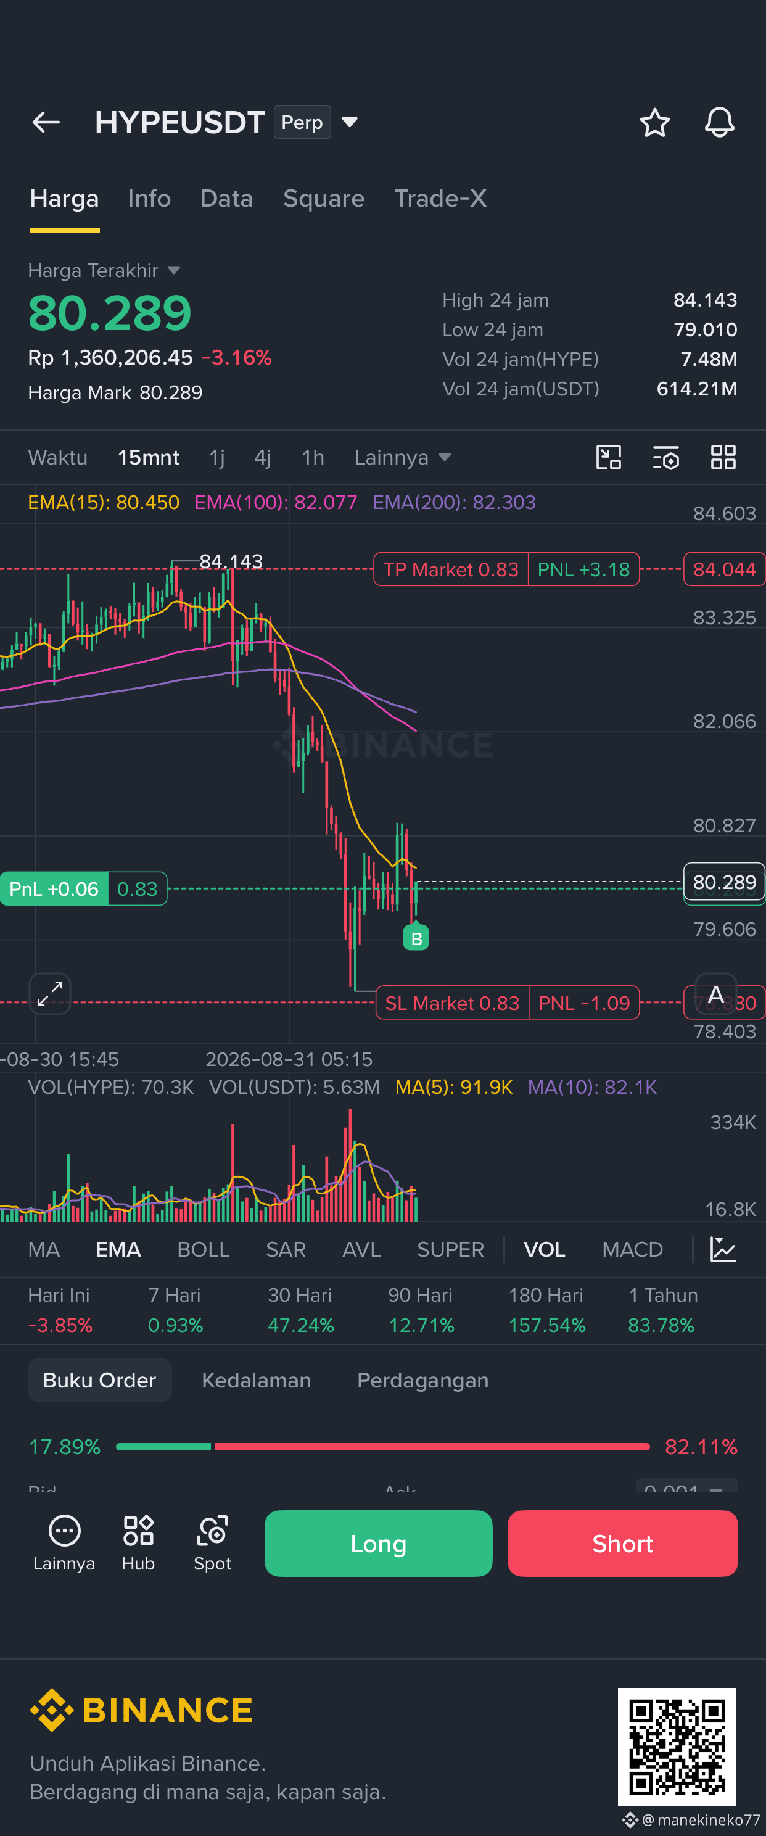Toggle the EMA indicator
This screenshot has width=766, height=1836.
tap(118, 1249)
